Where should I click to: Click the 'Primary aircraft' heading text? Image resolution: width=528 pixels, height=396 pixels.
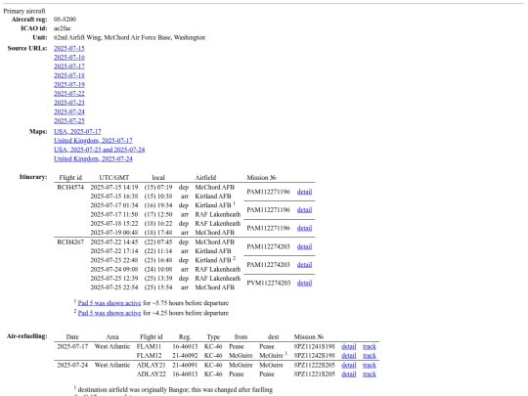point(24,11)
